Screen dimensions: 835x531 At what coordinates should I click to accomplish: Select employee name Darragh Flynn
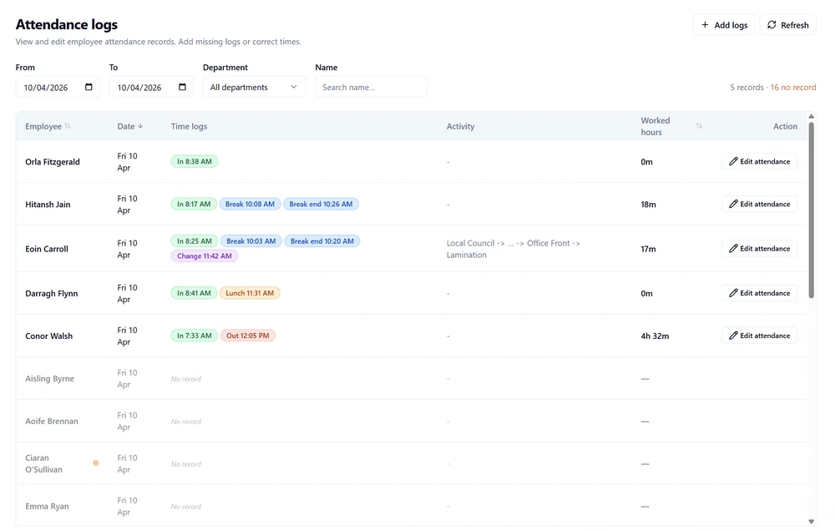coord(51,293)
